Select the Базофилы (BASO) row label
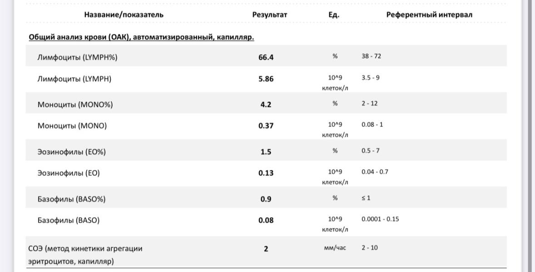Image resolution: width=535 pixels, height=272 pixels. click(x=68, y=220)
